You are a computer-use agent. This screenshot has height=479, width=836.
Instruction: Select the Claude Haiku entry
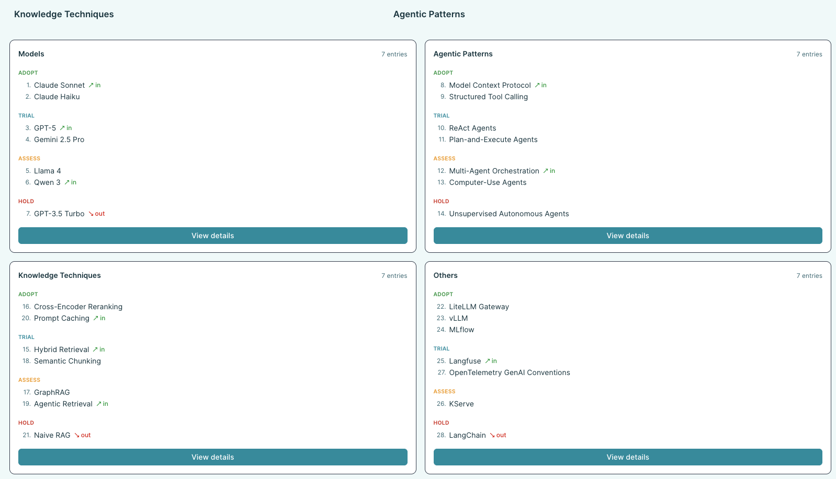pos(57,97)
